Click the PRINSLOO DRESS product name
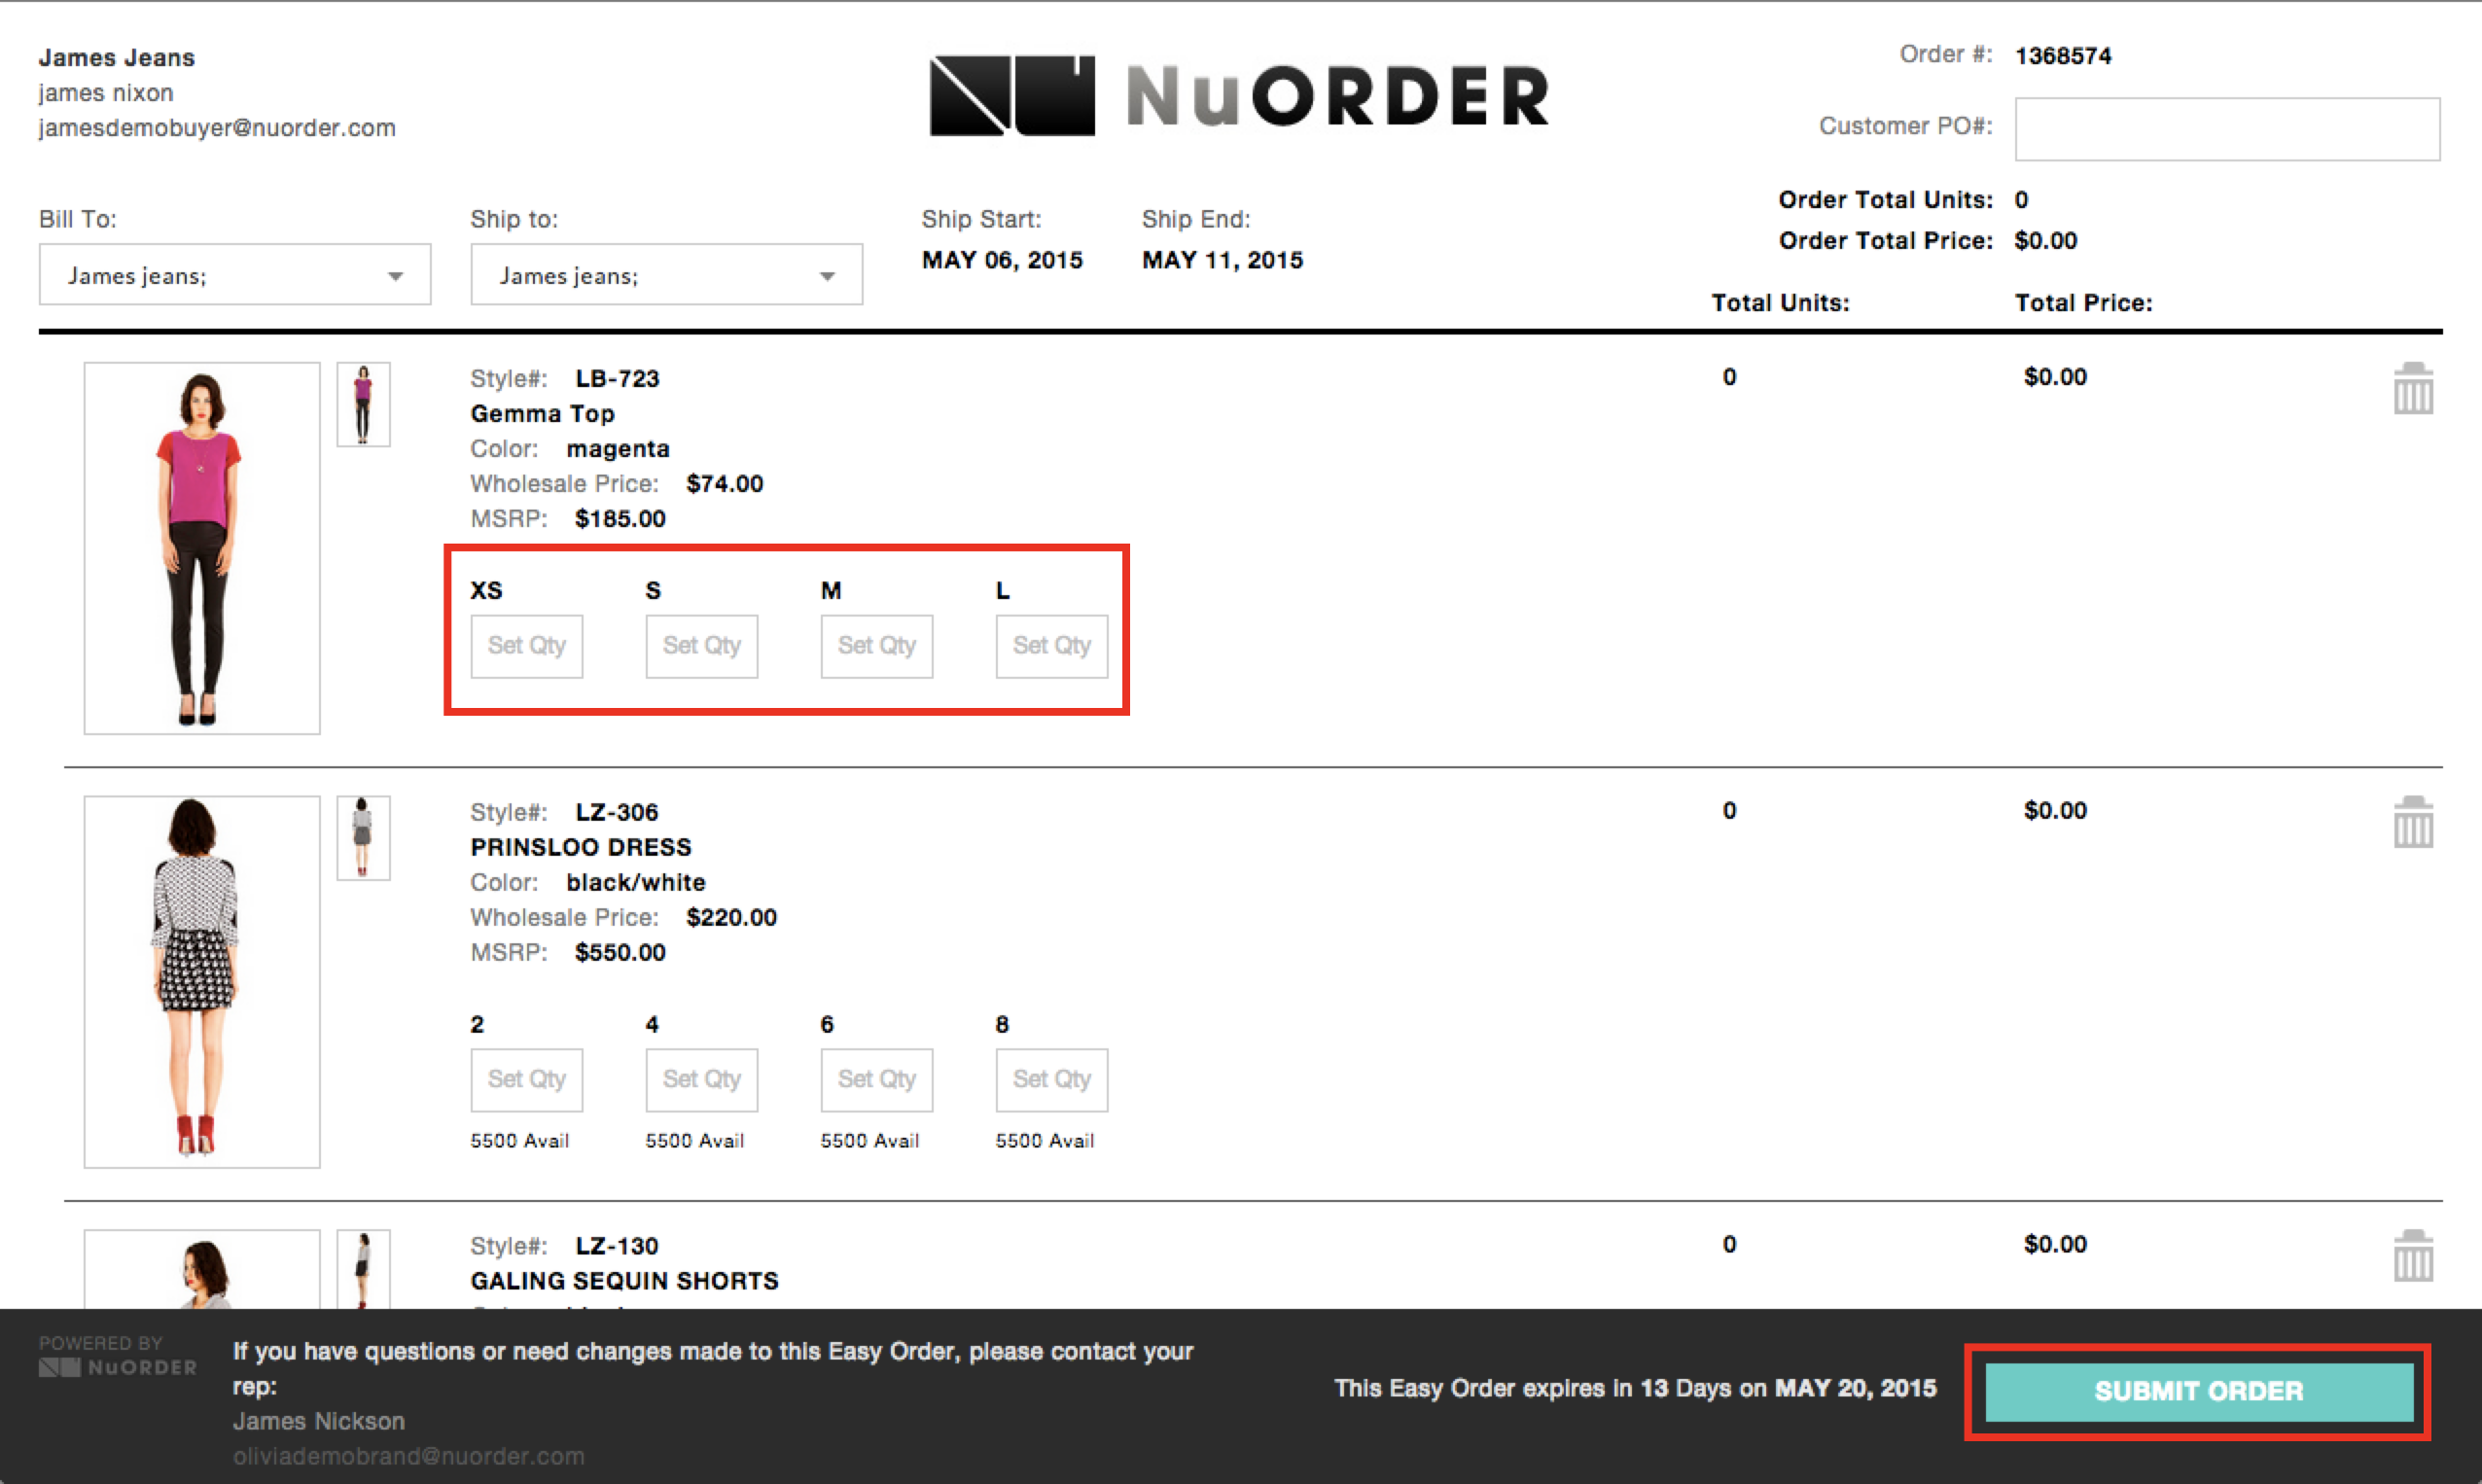The image size is (2482, 1484). click(581, 847)
